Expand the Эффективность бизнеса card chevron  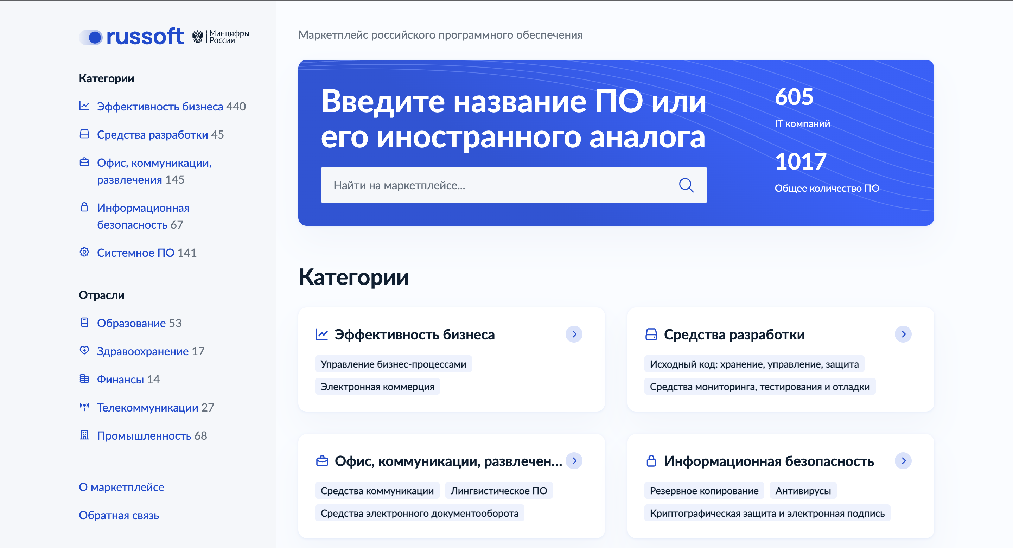[574, 334]
